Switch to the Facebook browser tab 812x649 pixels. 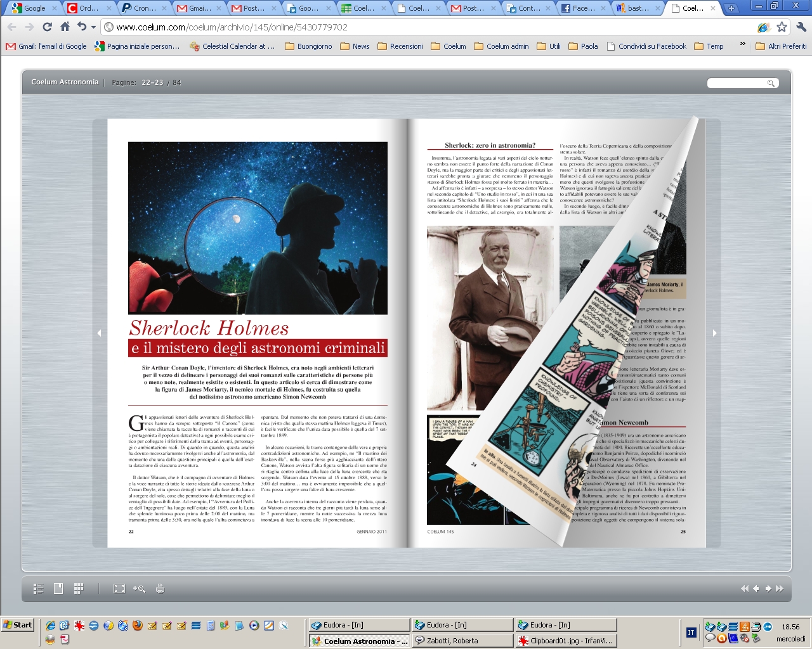577,8
